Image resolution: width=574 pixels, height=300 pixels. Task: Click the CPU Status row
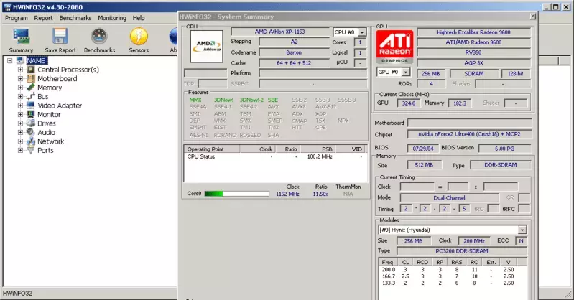pos(275,156)
